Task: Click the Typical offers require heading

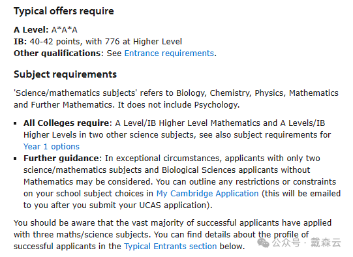Action: coord(64,11)
